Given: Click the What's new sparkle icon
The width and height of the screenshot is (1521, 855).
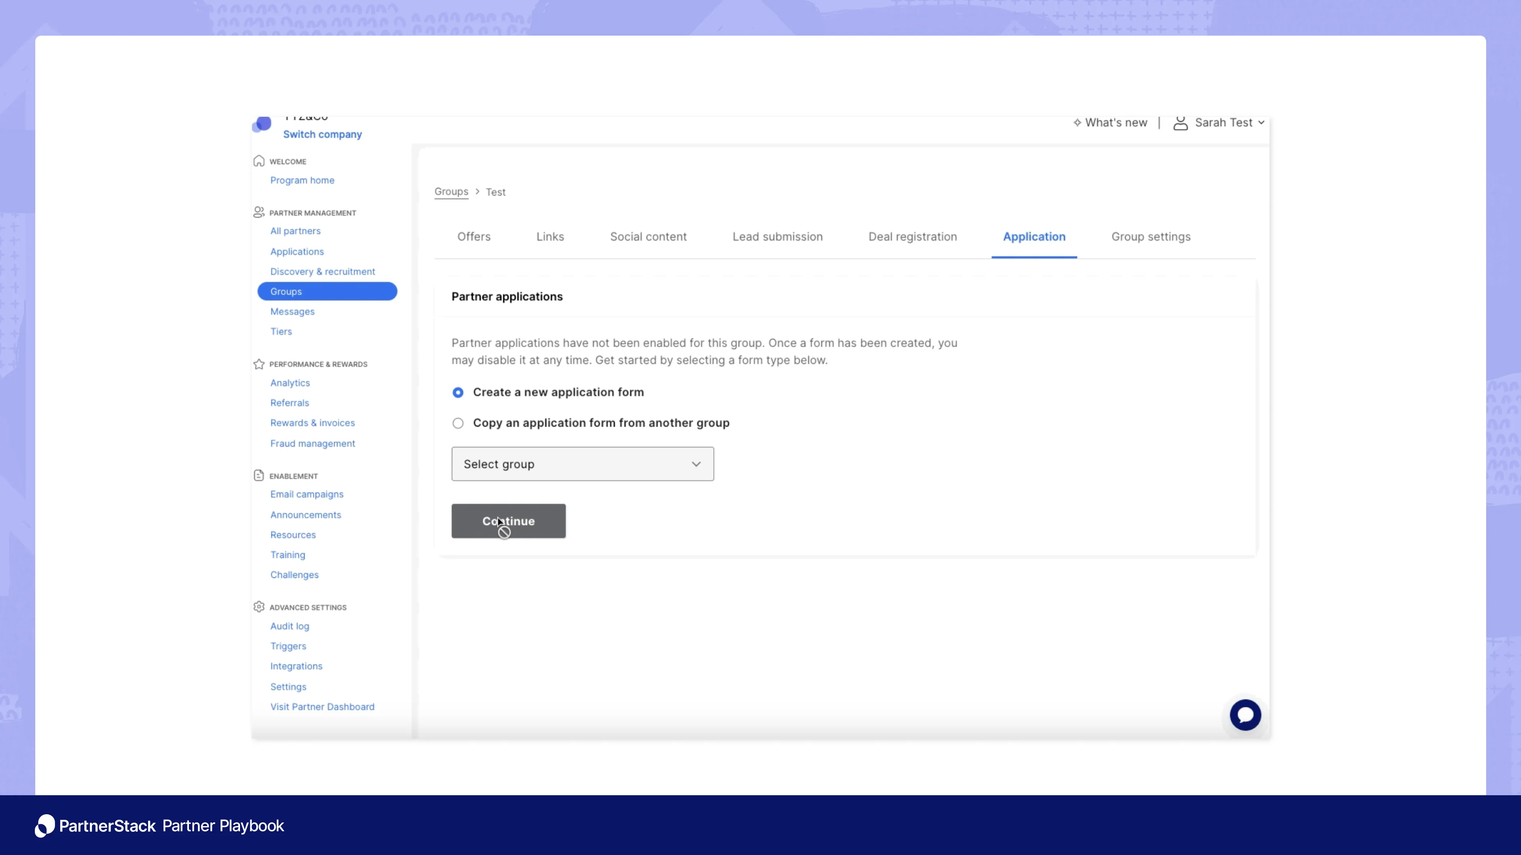Looking at the screenshot, I should 1077,123.
